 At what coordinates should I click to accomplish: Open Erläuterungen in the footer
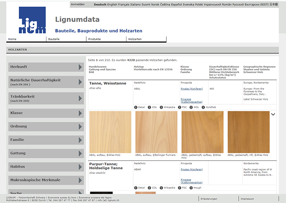click(x=209, y=199)
